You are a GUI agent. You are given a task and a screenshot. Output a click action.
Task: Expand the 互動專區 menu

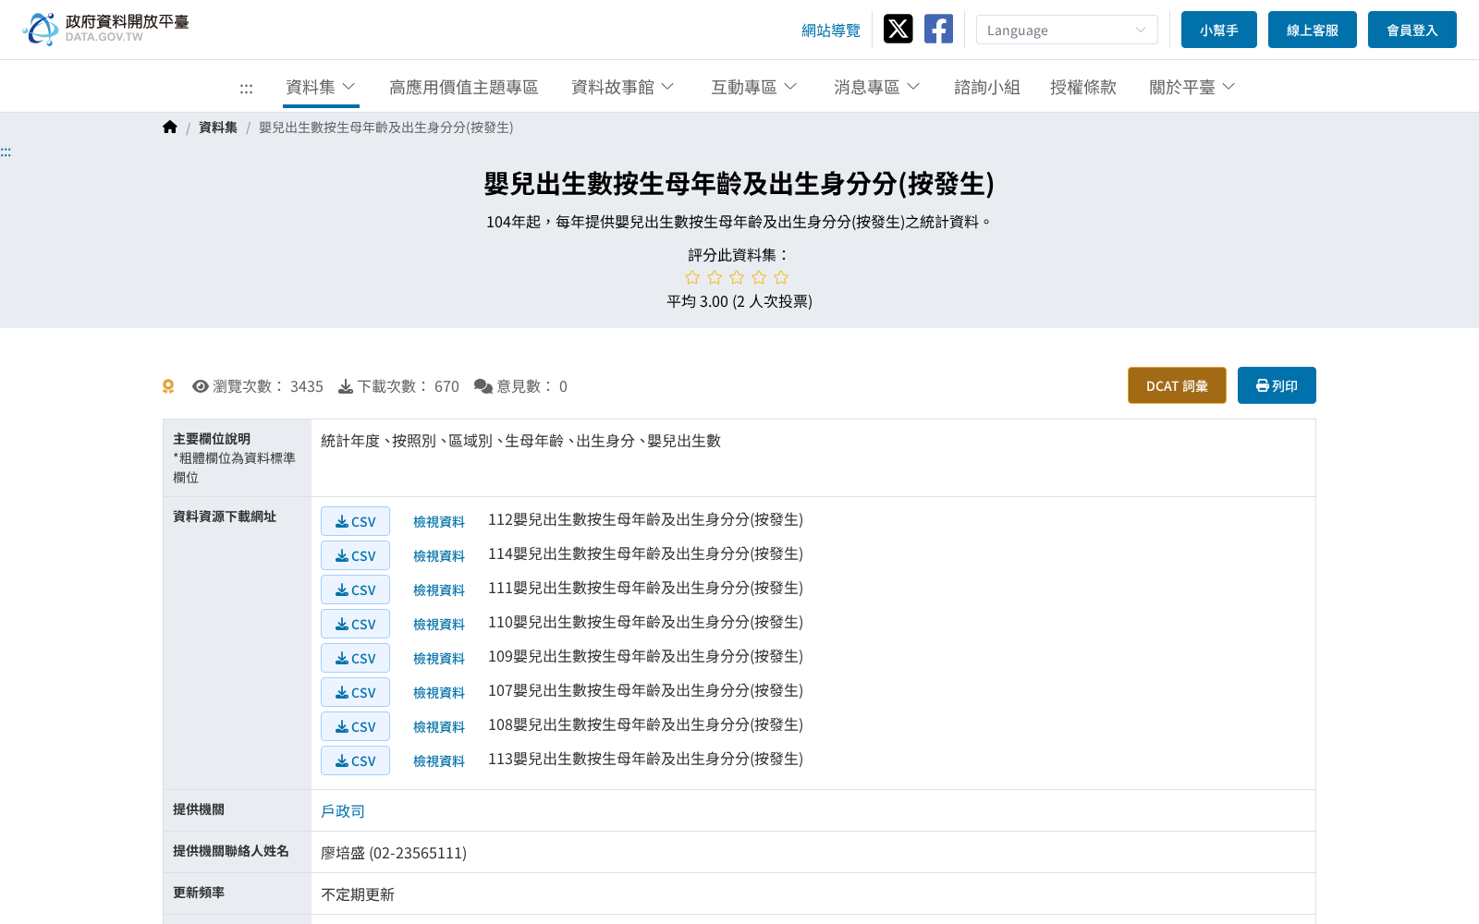(754, 87)
